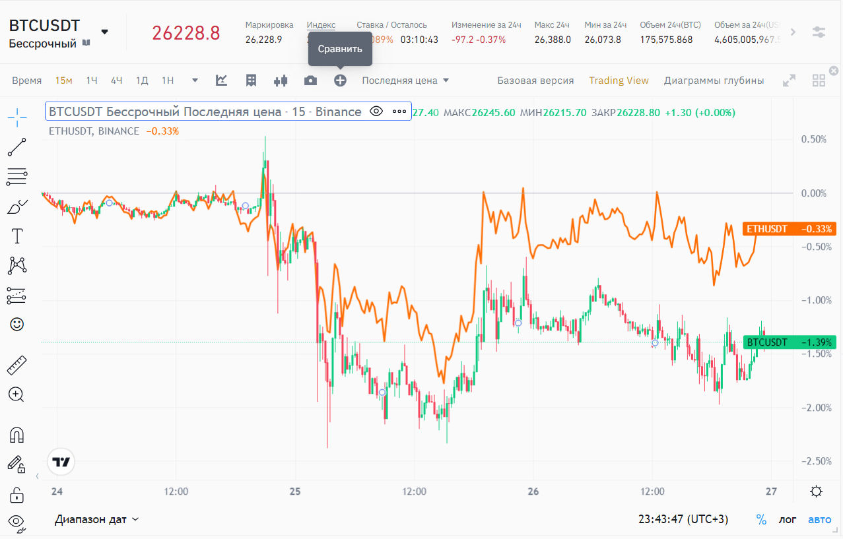Select the 1Ч timeframe
Viewport: 843px width, 539px height.
point(92,80)
